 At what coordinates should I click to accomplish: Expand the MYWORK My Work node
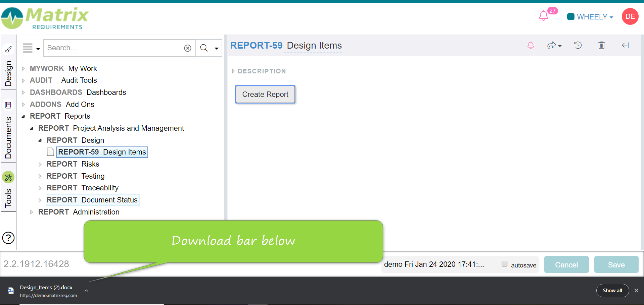[23, 69]
